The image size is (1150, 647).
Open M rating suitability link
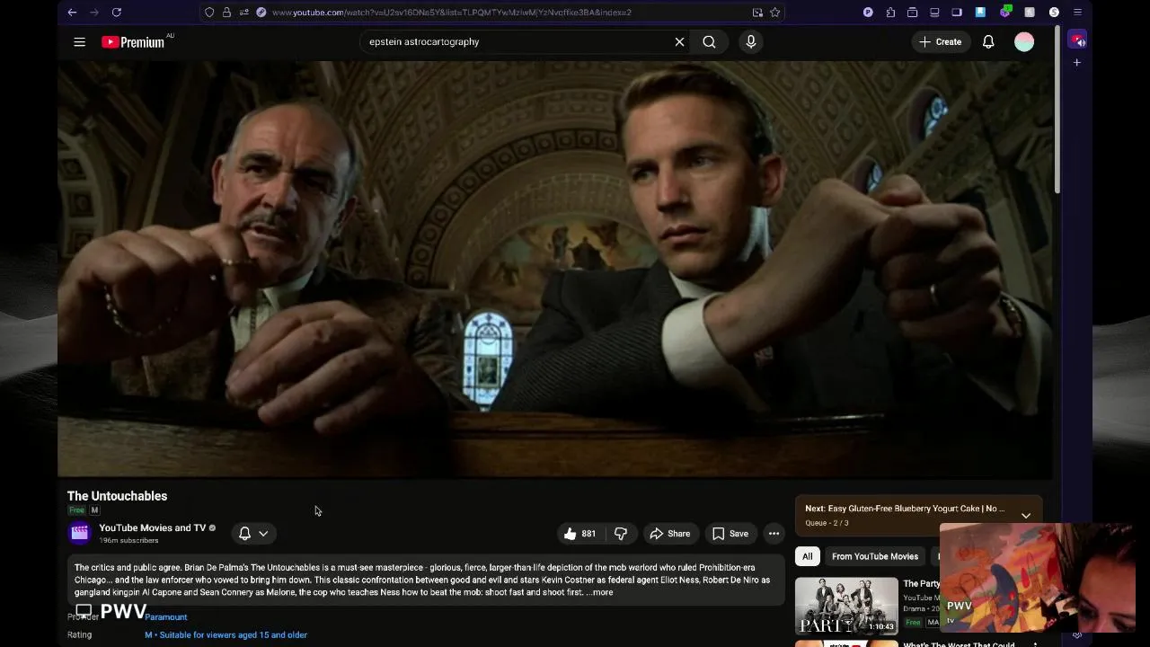(226, 634)
